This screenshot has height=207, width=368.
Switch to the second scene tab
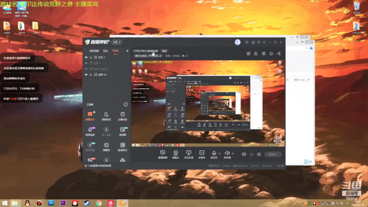tap(105, 51)
